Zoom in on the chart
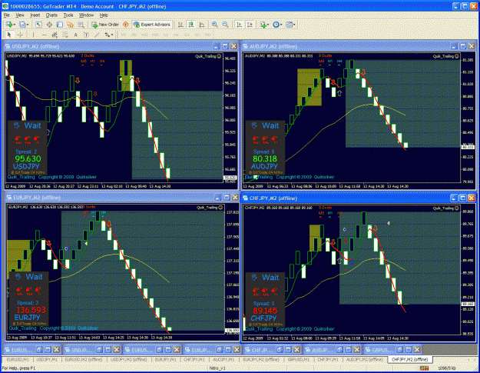 [x=215, y=25]
